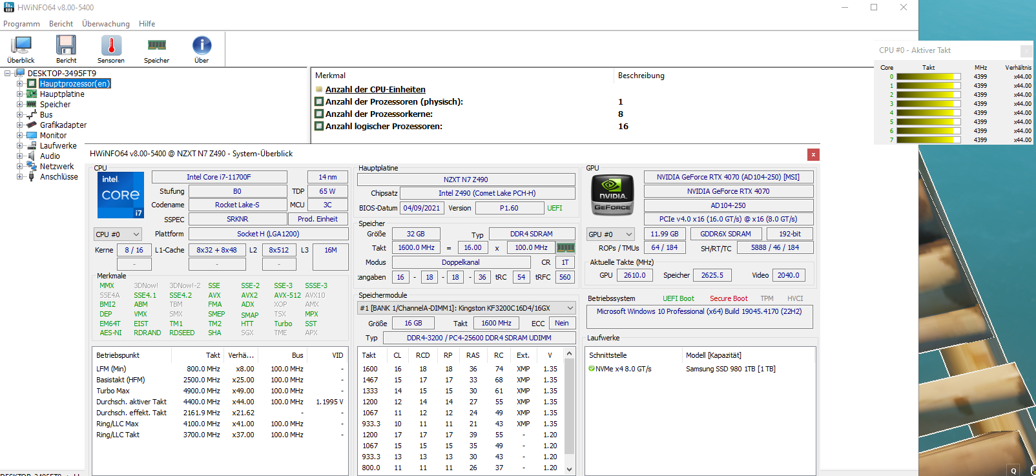Click the BIOS-Datum 04/09/2021 field

pyautogui.click(x=422, y=208)
